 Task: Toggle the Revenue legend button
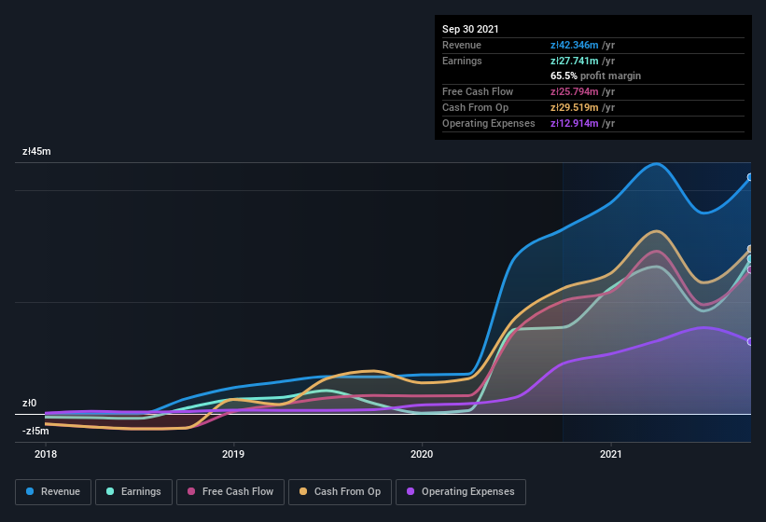click(x=53, y=492)
